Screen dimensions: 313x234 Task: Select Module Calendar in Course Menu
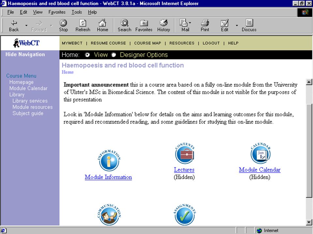pos(28,88)
